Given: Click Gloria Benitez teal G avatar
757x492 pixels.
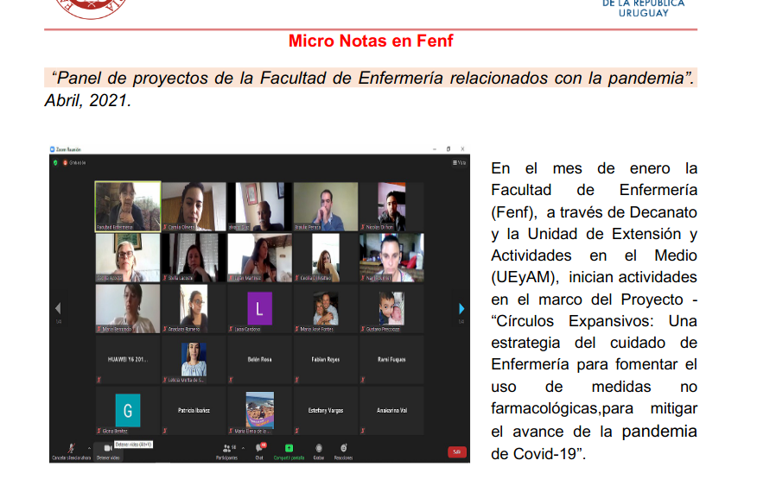Looking at the screenshot, I should click(128, 411).
